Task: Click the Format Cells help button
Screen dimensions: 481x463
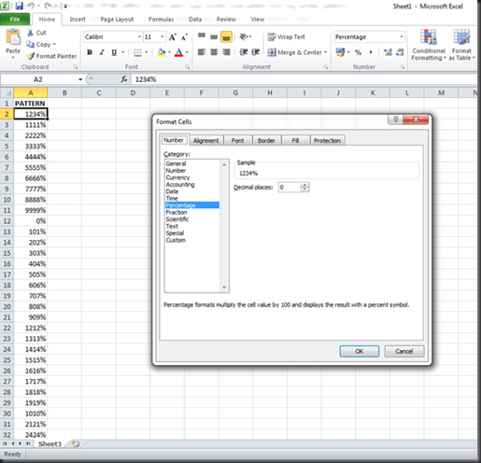Action: click(x=395, y=119)
